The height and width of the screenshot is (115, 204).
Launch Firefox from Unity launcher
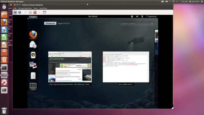(4, 22)
